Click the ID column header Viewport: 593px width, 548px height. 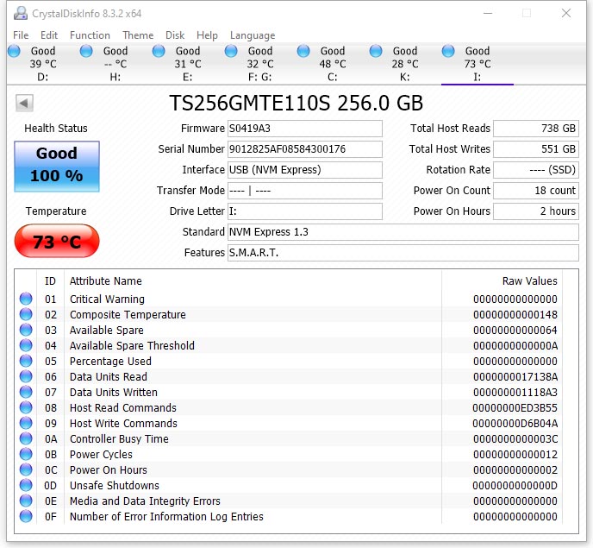pyautogui.click(x=50, y=281)
